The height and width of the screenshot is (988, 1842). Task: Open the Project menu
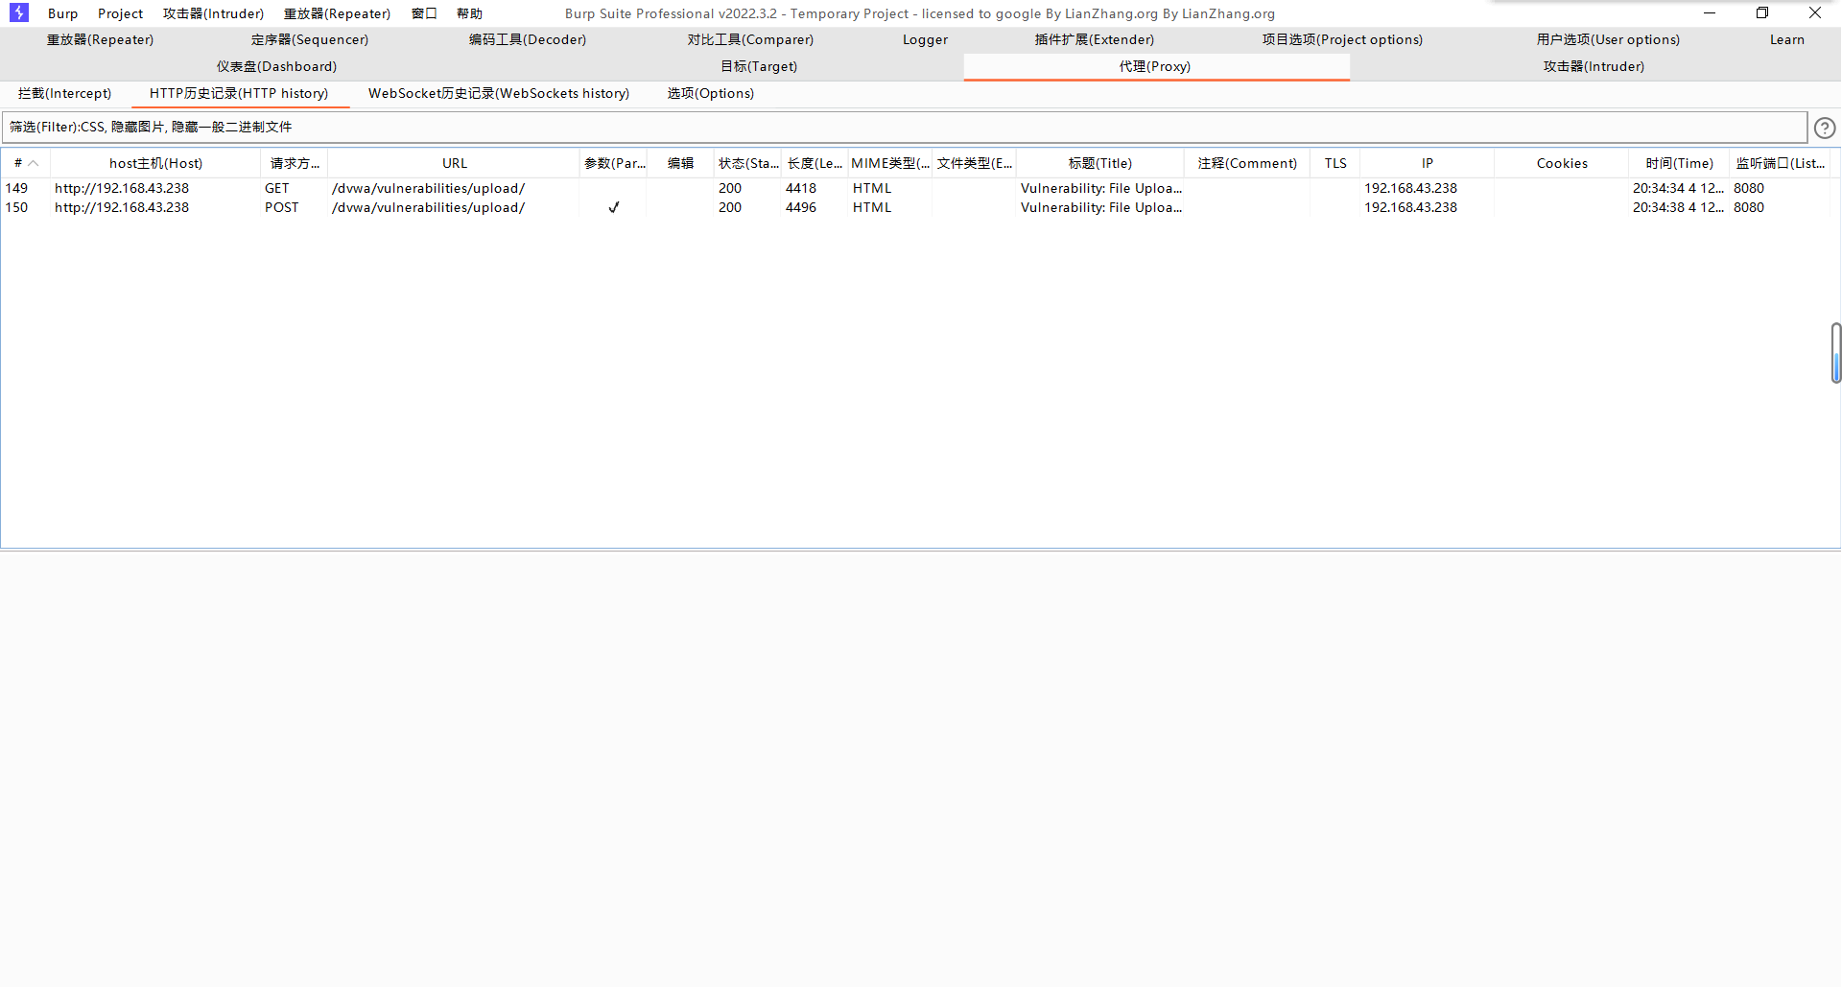(x=121, y=13)
